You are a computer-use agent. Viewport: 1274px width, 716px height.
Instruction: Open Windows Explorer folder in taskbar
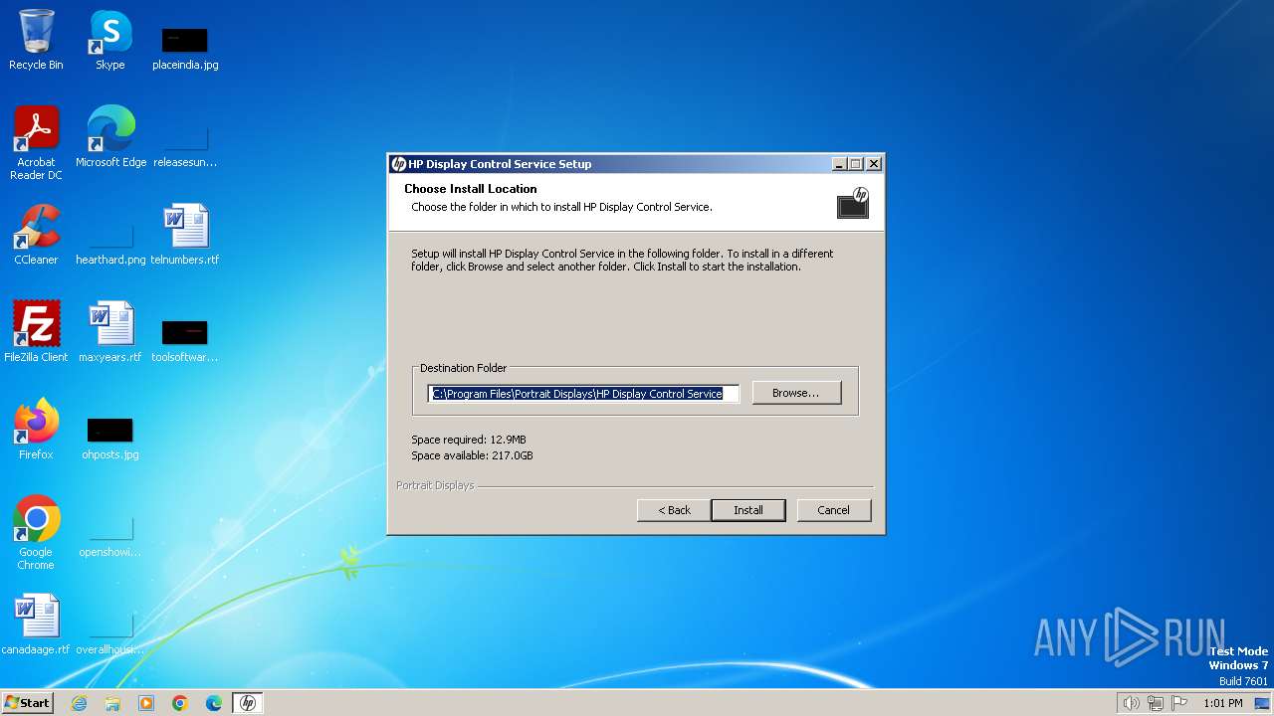[x=112, y=703]
